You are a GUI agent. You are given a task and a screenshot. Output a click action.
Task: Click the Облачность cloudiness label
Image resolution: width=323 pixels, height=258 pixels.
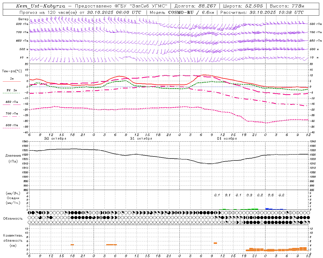coord(13,219)
